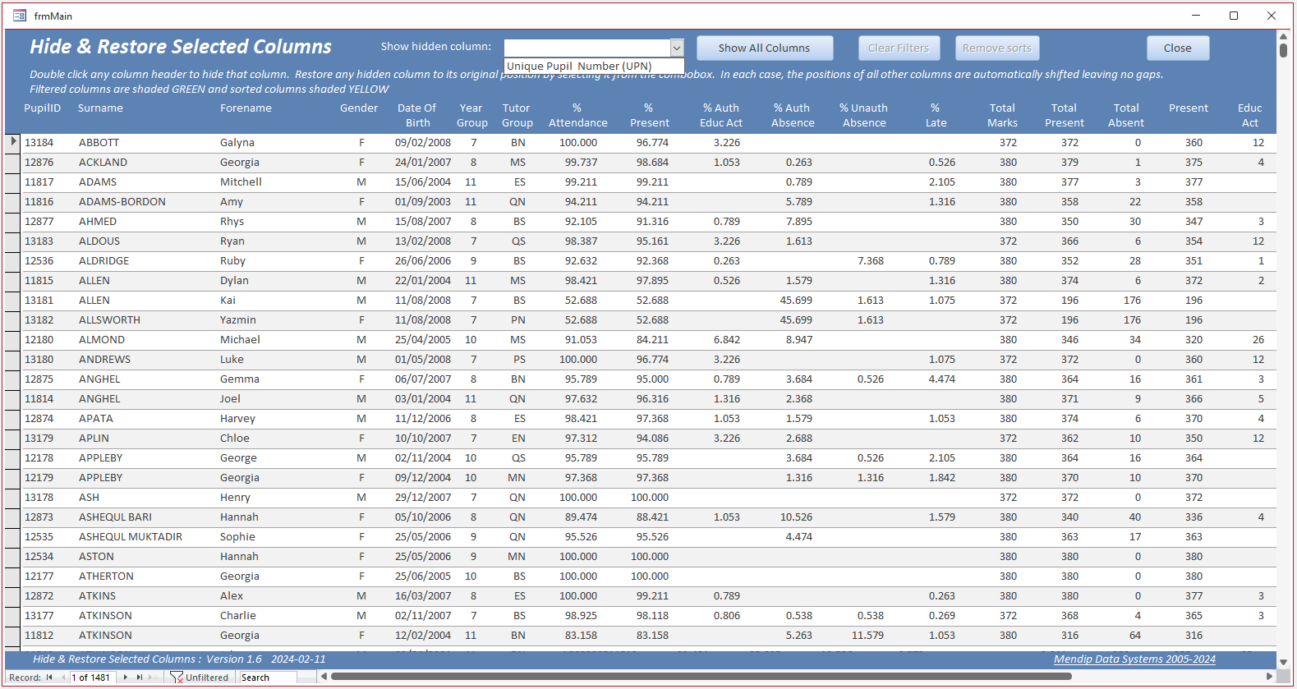This screenshot has width=1297, height=689.
Task: Click the horizontal scrollbar left arrow
Action: tap(324, 677)
